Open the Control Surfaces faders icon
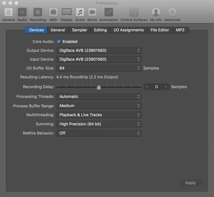 [x=134, y=12]
